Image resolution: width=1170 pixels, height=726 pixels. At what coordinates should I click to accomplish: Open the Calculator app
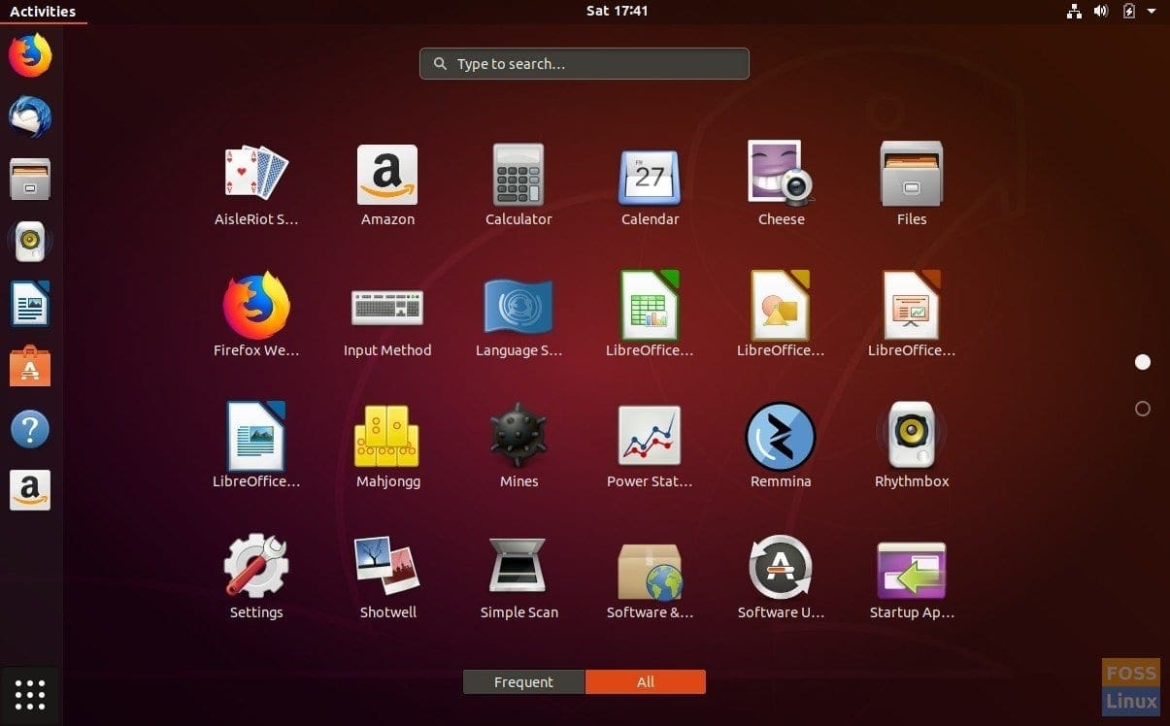[x=518, y=175]
